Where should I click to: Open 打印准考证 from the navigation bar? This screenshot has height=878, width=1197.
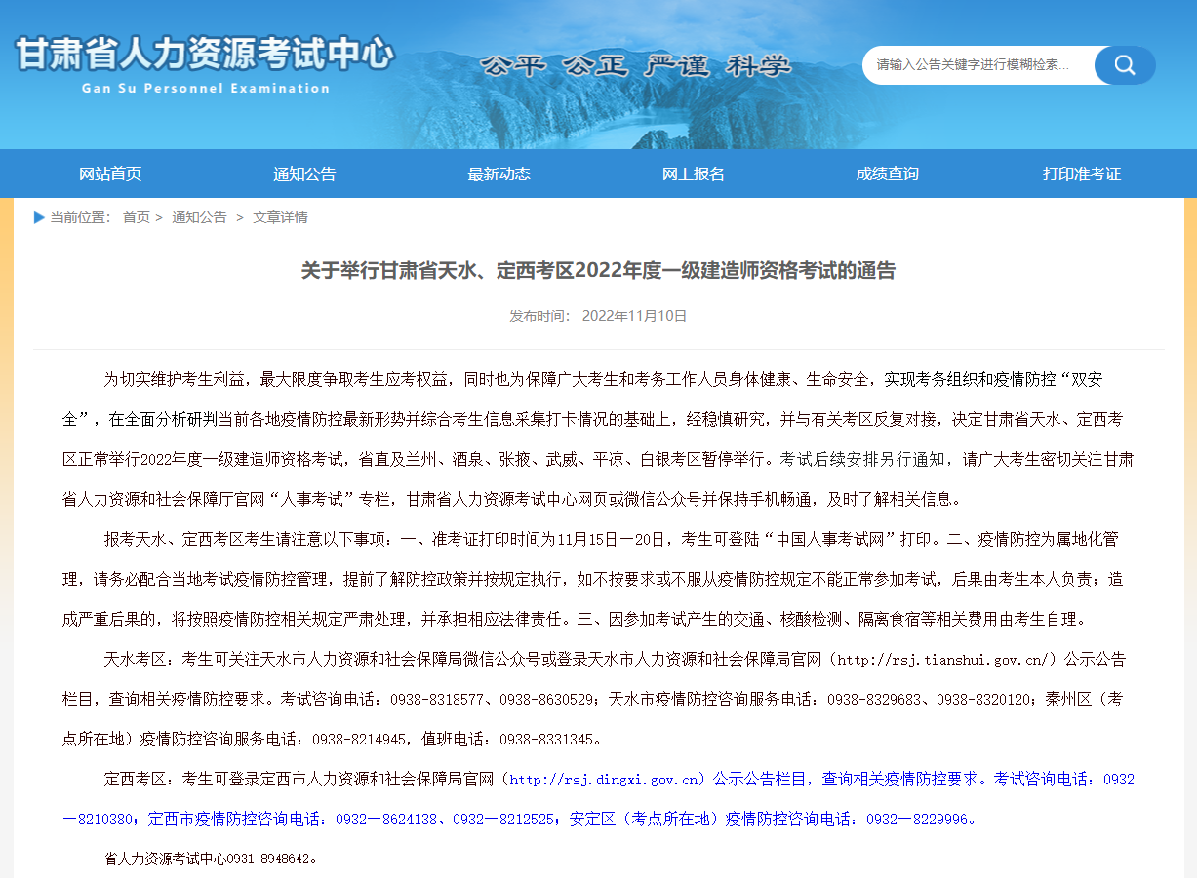pyautogui.click(x=1081, y=173)
